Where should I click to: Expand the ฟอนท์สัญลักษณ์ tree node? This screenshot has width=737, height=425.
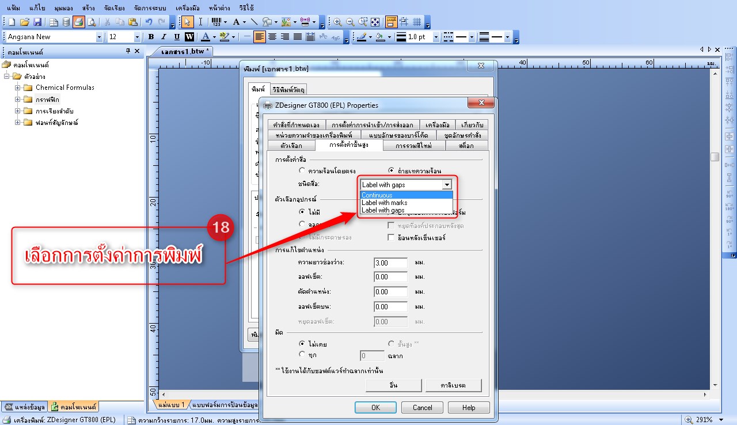coord(18,122)
